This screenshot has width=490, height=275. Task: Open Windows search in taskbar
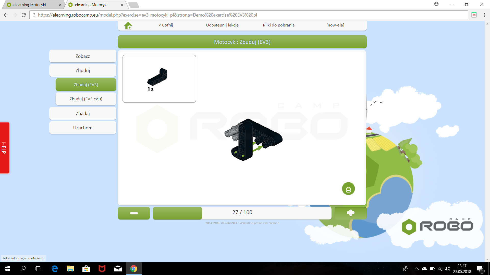pyautogui.click(x=23, y=269)
